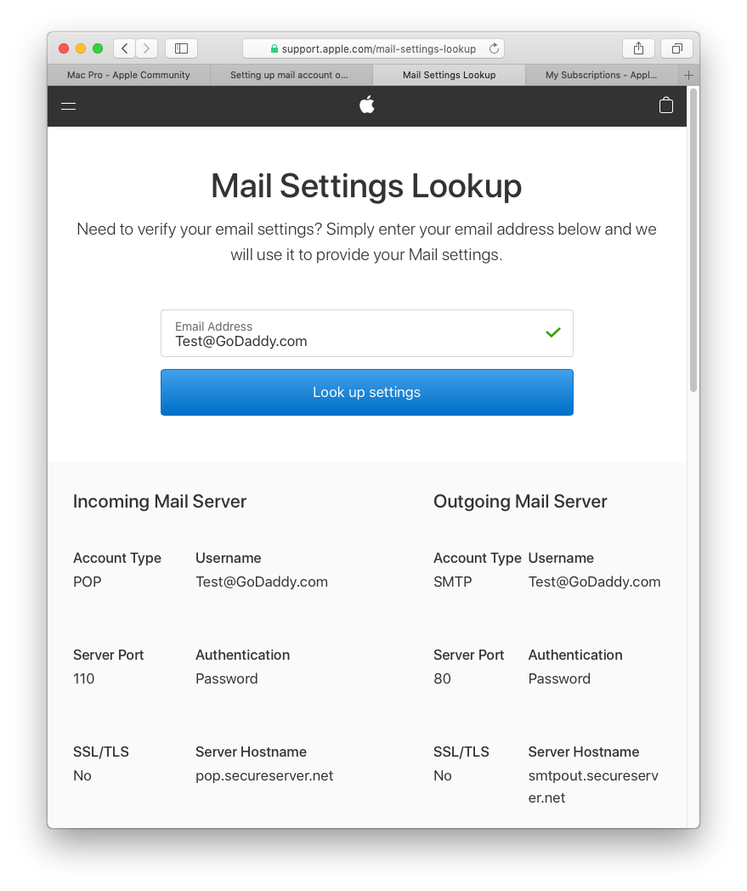Click pop.secureserver.net hostname
The image size is (747, 891).
pyautogui.click(x=264, y=775)
